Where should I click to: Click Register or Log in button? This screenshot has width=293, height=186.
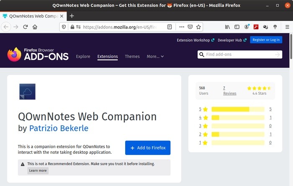click(x=266, y=40)
